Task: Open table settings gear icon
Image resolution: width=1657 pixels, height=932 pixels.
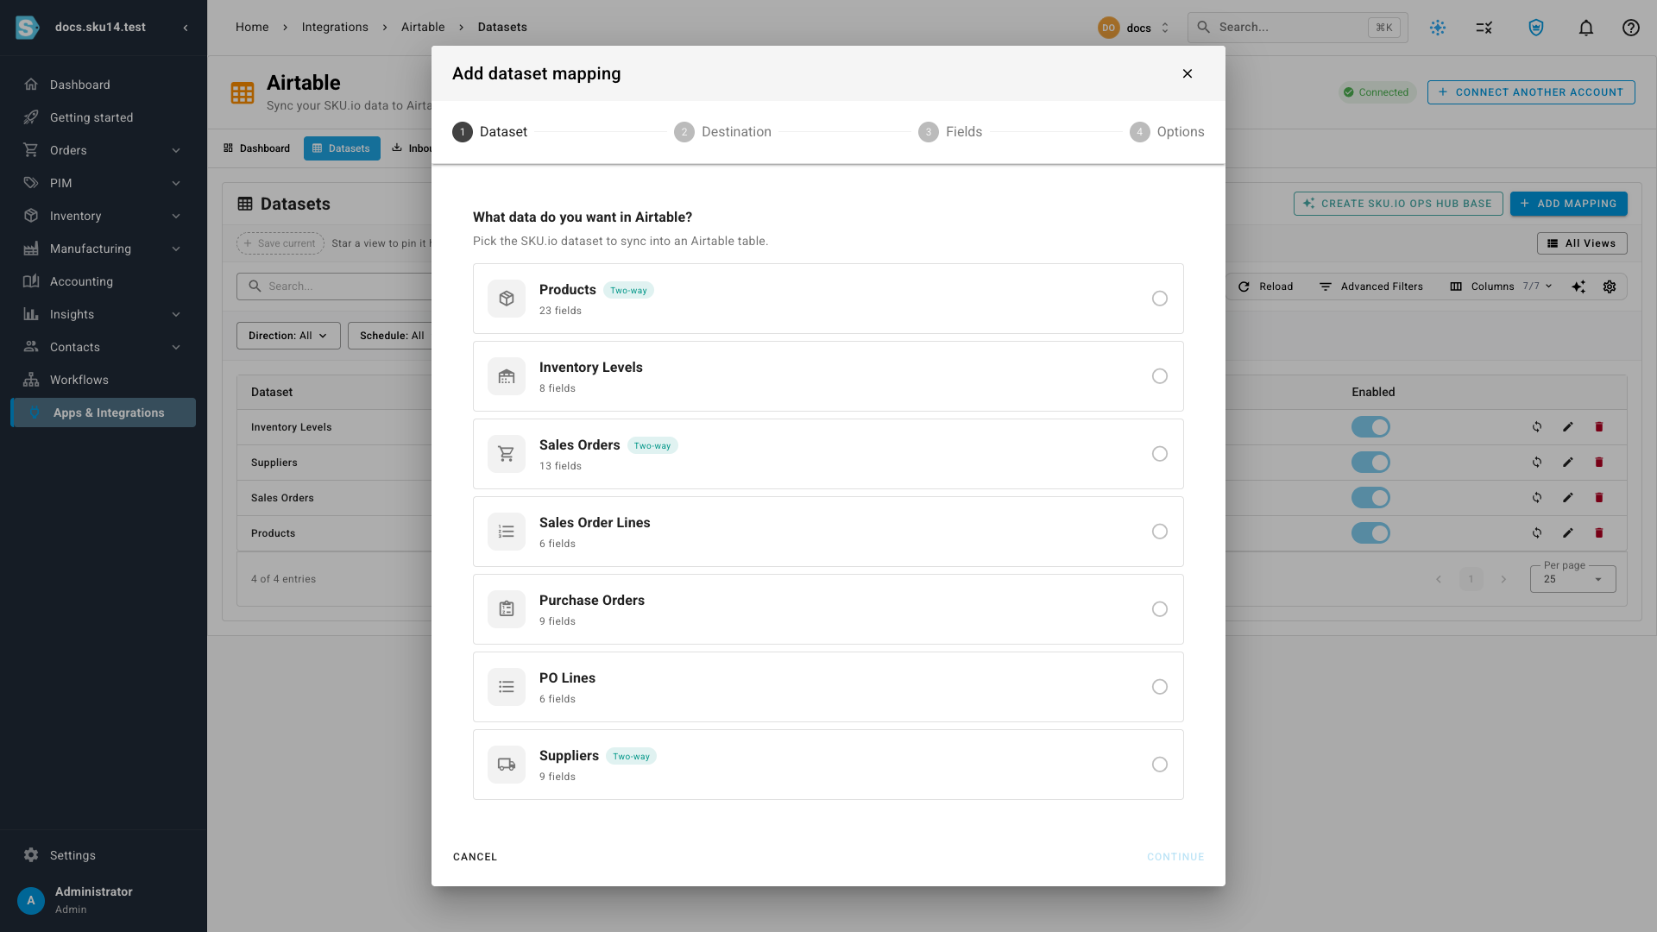Action: [x=1610, y=287]
